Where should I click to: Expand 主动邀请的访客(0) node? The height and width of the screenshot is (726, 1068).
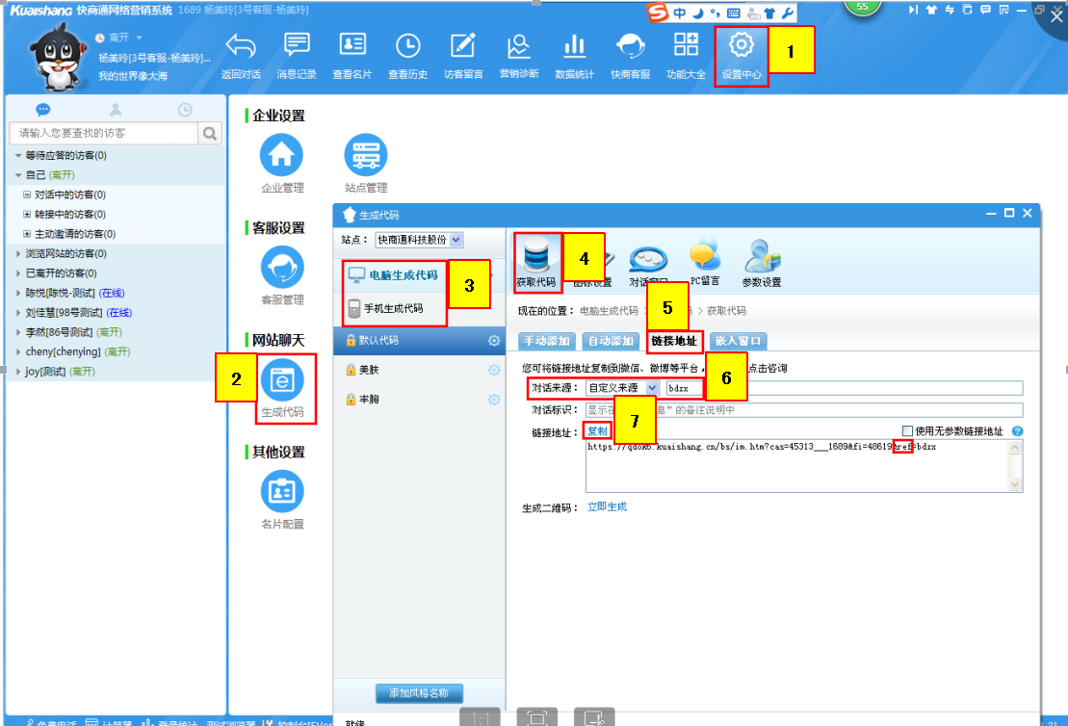(27, 234)
